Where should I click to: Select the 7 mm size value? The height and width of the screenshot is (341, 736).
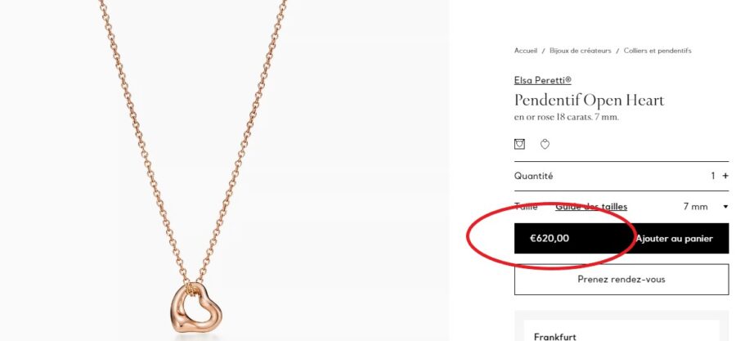tap(695, 207)
